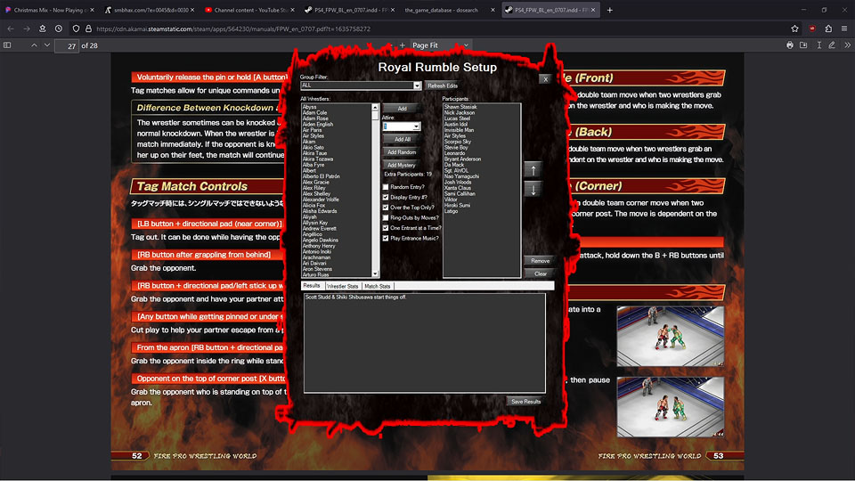The width and height of the screenshot is (855, 481).
Task: Click the Add wrestler button
Action: click(402, 109)
